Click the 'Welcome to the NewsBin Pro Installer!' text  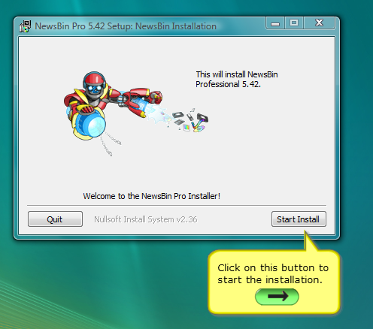[152, 196]
